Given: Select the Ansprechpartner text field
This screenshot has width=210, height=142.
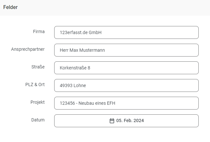Looking at the screenshot, I should coord(126,50).
